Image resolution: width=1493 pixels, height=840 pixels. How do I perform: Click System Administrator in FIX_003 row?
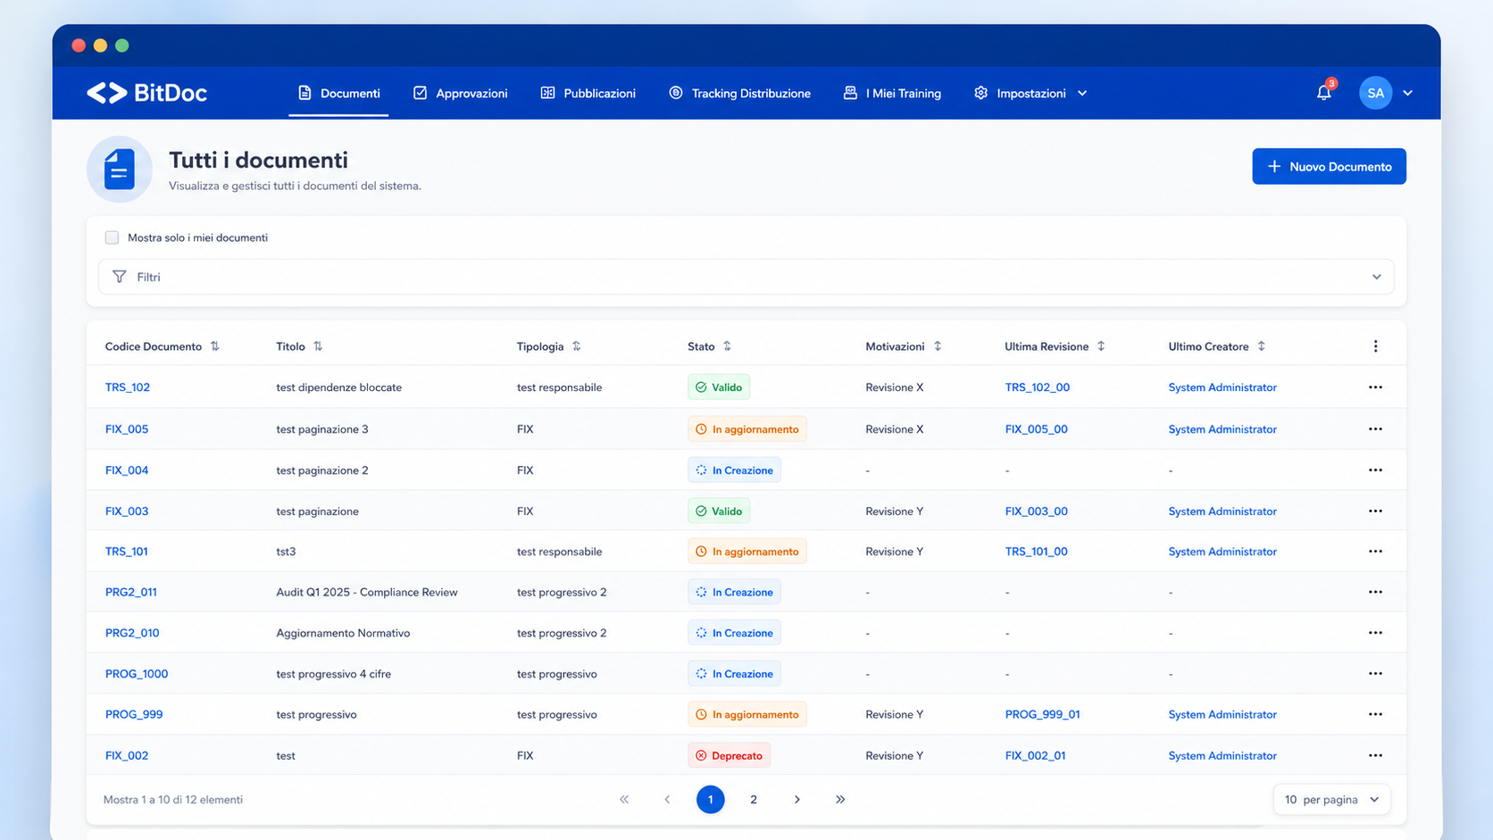pyautogui.click(x=1222, y=511)
